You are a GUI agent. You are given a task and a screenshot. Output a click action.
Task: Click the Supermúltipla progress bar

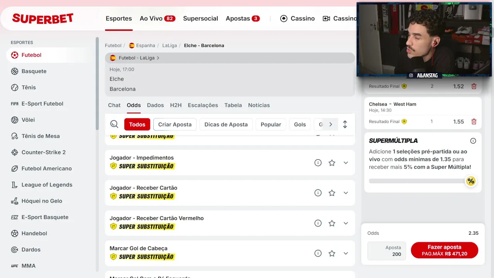[417, 181]
